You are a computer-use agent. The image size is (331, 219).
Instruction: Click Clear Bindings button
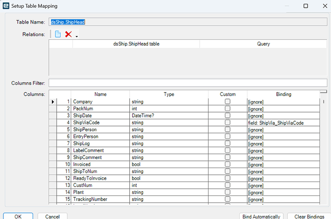pyautogui.click(x=309, y=216)
